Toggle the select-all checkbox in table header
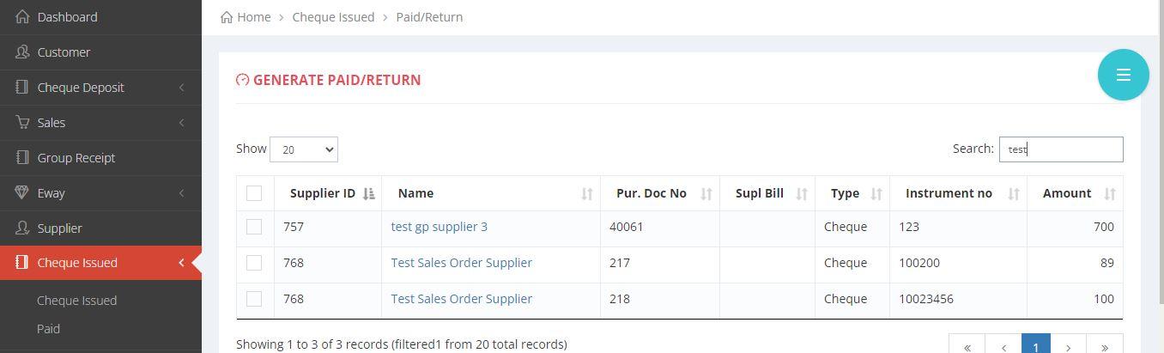Screen dimensions: 1164x353 pos(254,193)
